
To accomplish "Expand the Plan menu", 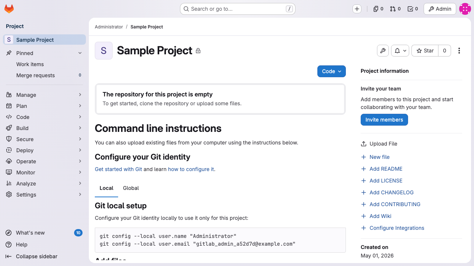I will click(44, 106).
